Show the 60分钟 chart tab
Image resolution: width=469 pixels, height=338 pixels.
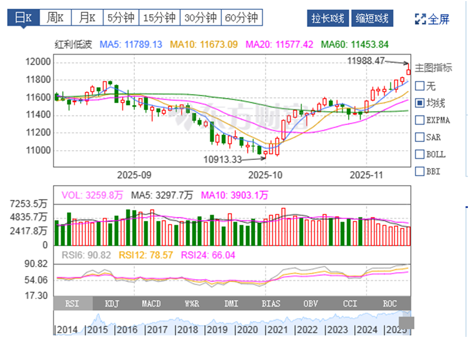point(242,18)
